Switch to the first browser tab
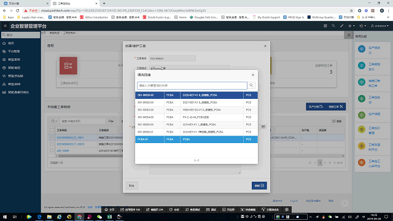Image resolution: width=393 pixels, height=221 pixels. click(25, 4)
